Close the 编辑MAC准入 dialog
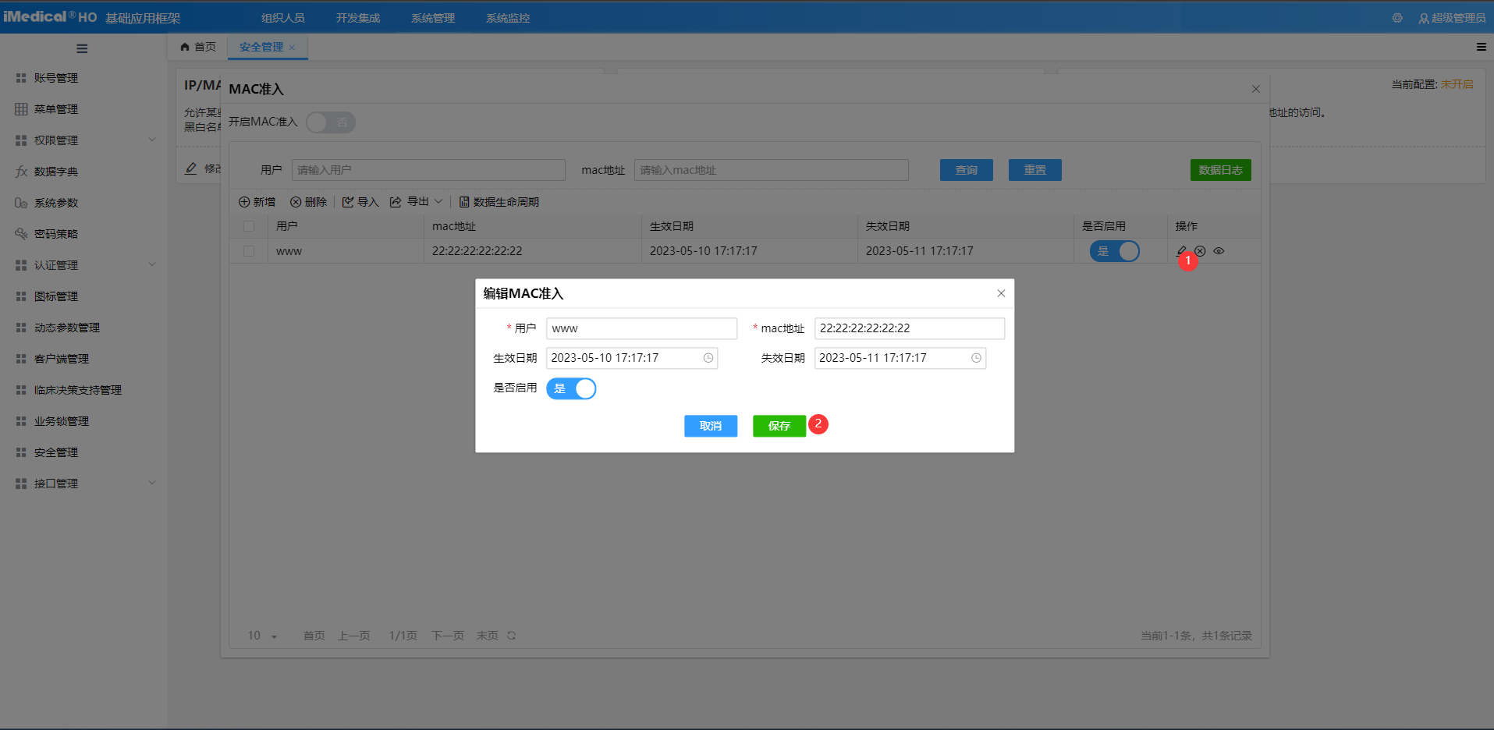This screenshot has width=1494, height=730. coord(1001,293)
